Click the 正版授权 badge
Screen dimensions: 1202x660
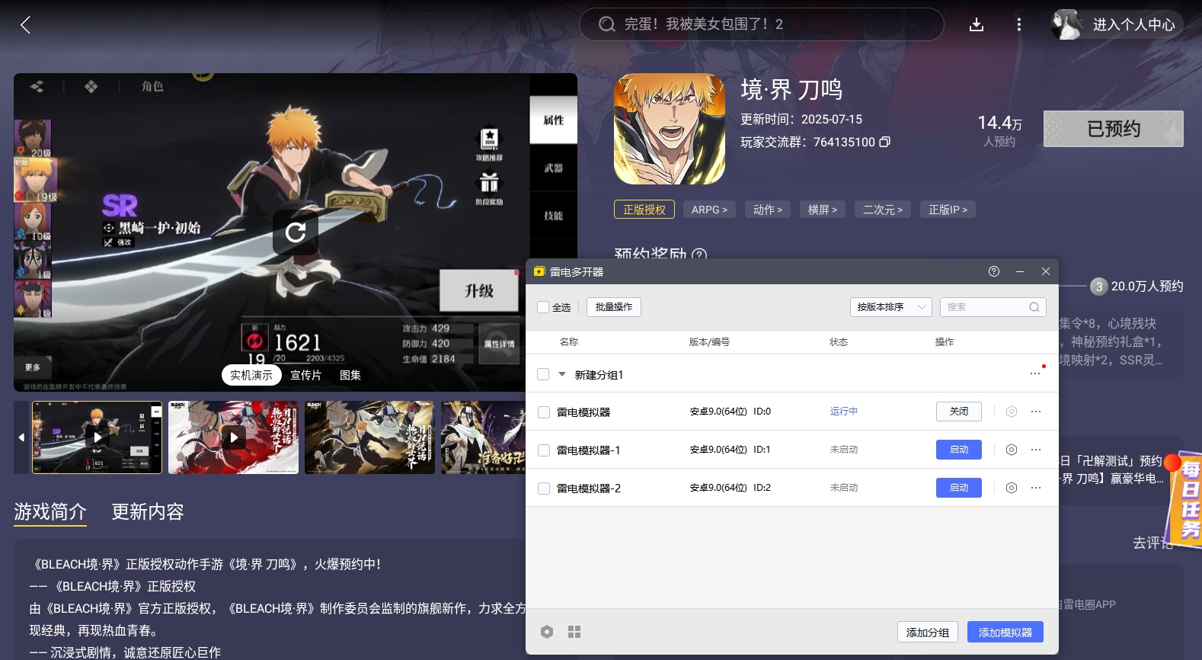click(x=644, y=210)
